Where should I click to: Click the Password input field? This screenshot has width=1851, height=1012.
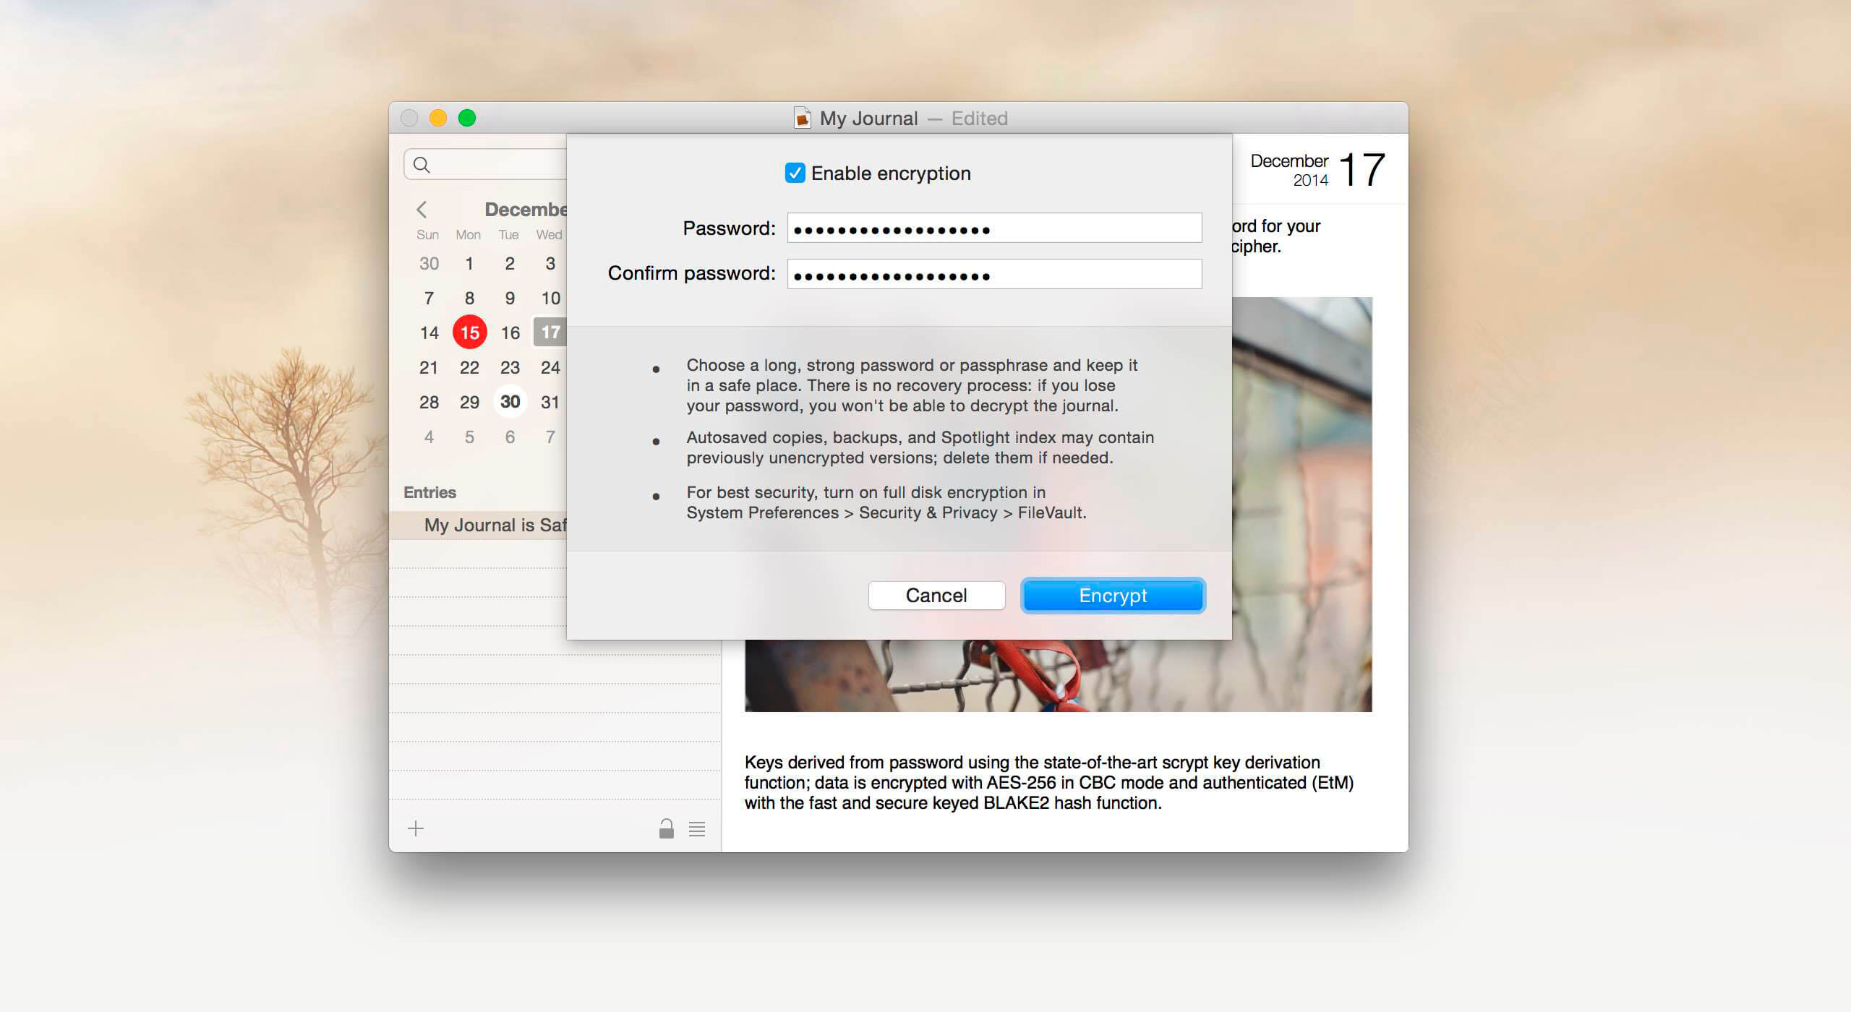(994, 228)
